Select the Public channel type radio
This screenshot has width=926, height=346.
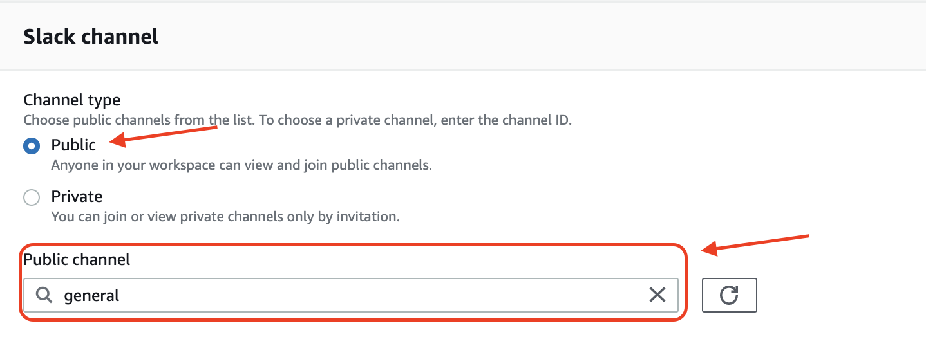pyautogui.click(x=32, y=146)
